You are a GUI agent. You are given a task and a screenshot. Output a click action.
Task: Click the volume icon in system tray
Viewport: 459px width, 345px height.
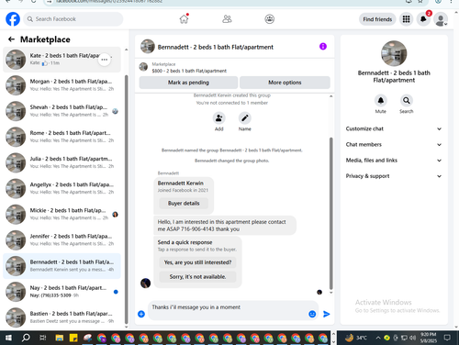[412, 338]
